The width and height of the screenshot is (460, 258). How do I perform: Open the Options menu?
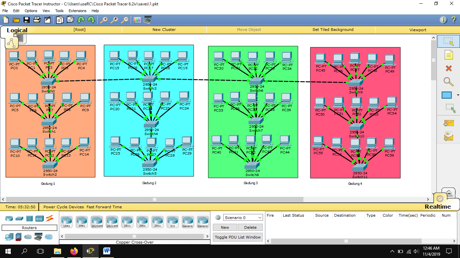click(31, 11)
